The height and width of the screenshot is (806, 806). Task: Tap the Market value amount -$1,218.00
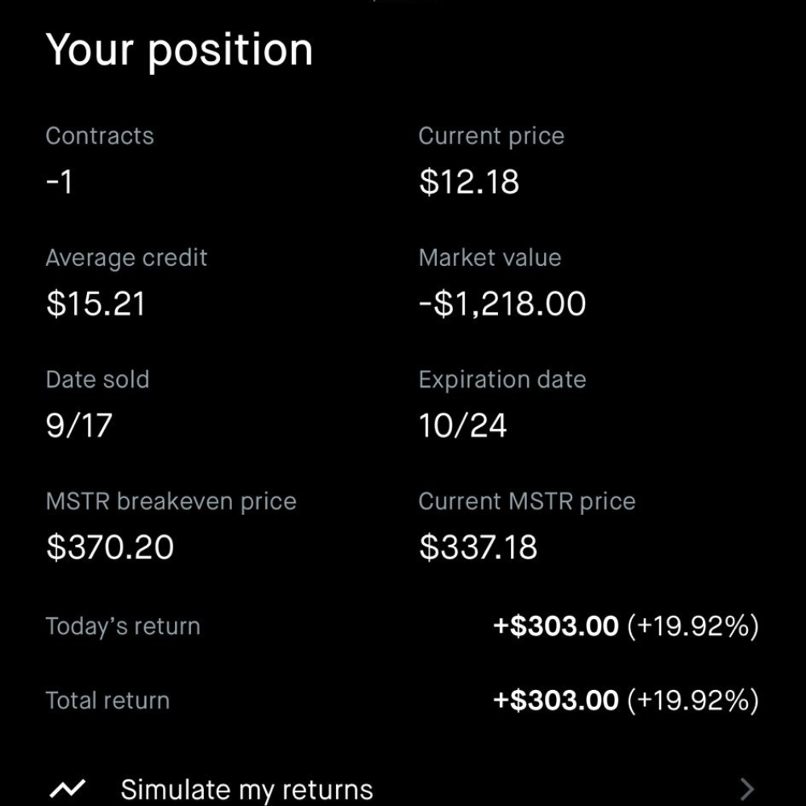click(x=502, y=304)
